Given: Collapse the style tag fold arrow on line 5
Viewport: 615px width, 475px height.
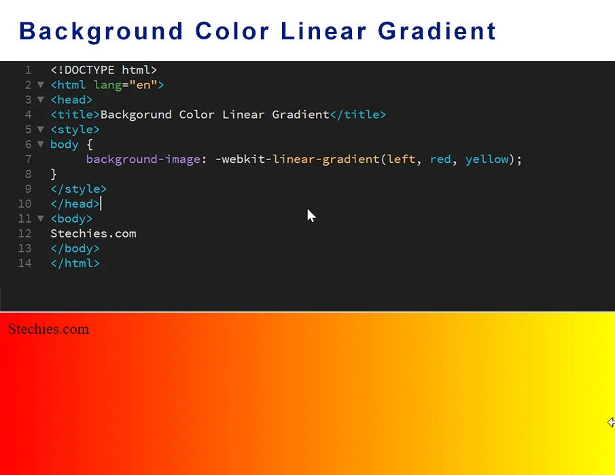Looking at the screenshot, I should coord(40,129).
